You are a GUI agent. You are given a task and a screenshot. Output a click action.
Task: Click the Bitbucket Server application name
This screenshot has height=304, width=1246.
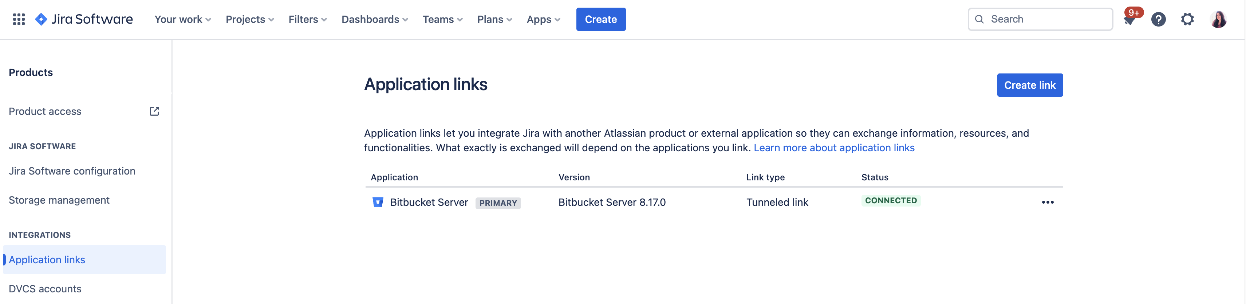coord(429,203)
